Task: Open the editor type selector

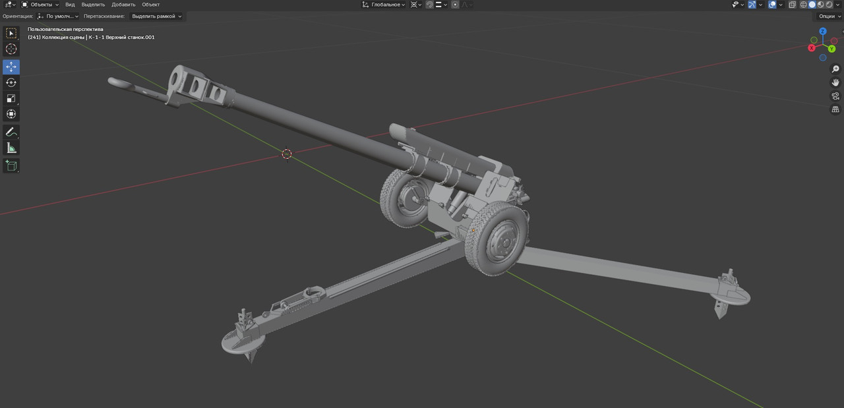Action: coord(10,5)
